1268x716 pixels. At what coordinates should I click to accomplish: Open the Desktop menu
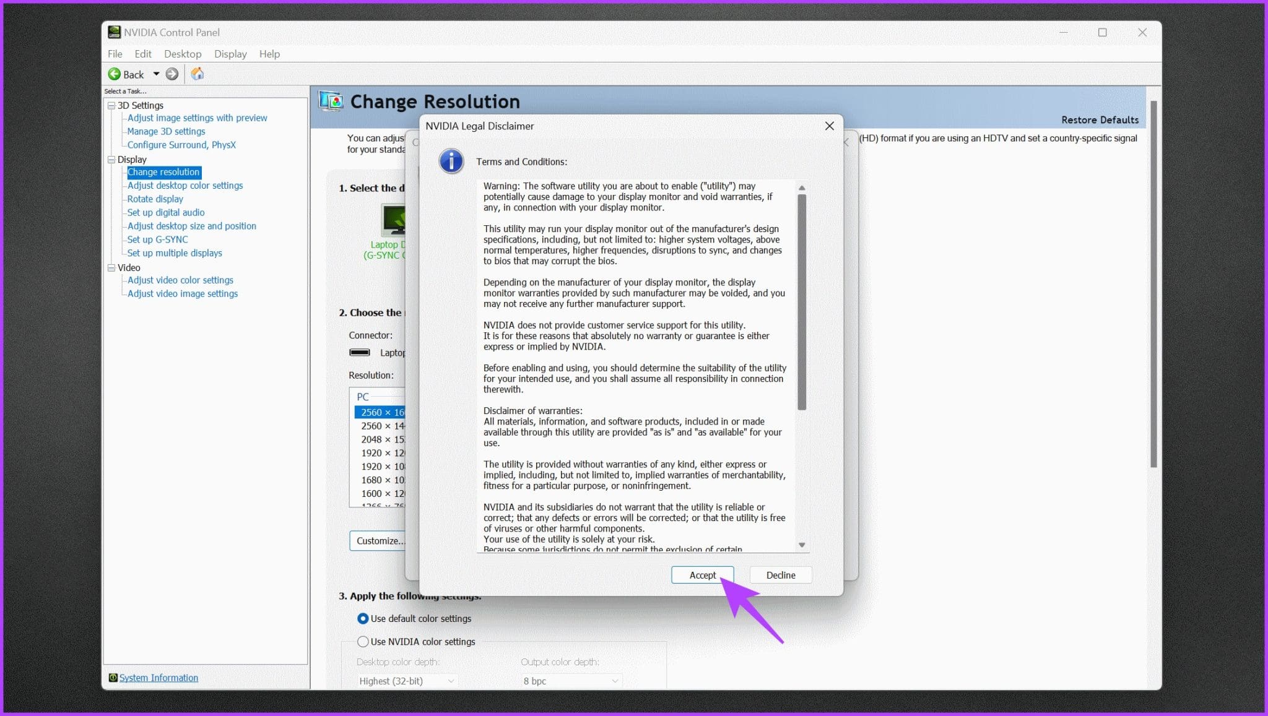[x=183, y=54]
